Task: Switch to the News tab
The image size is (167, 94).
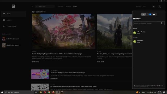Action: pos(75,6)
